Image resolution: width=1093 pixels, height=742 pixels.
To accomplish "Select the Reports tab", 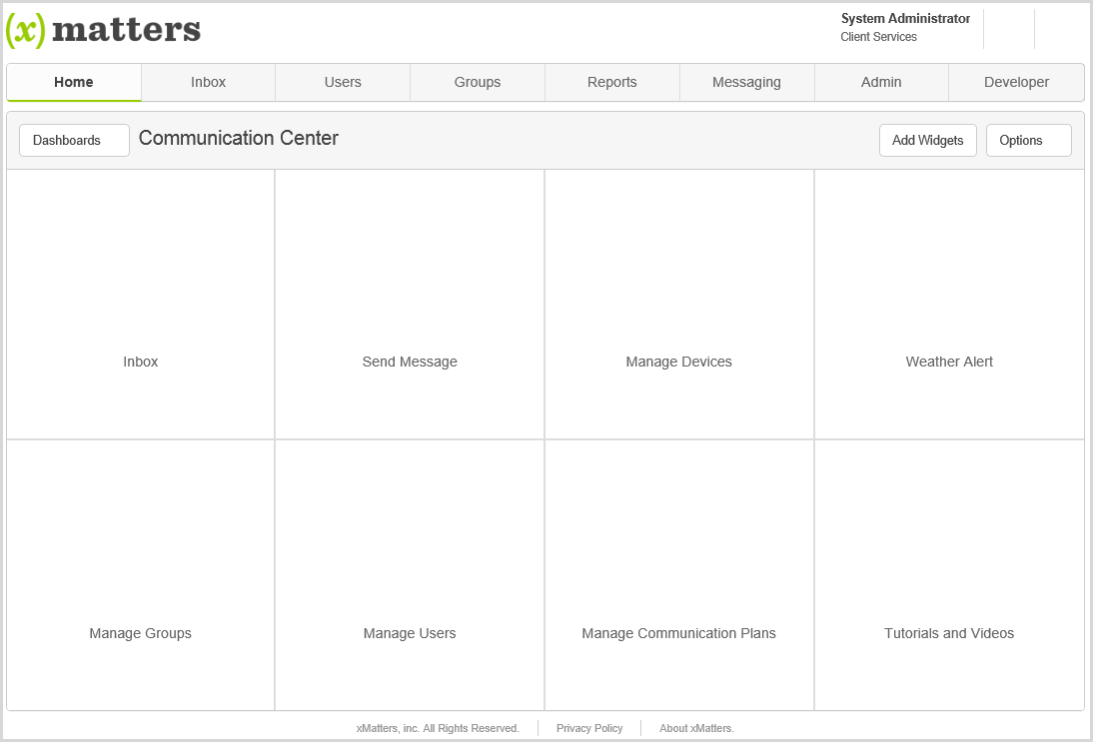I will point(612,82).
